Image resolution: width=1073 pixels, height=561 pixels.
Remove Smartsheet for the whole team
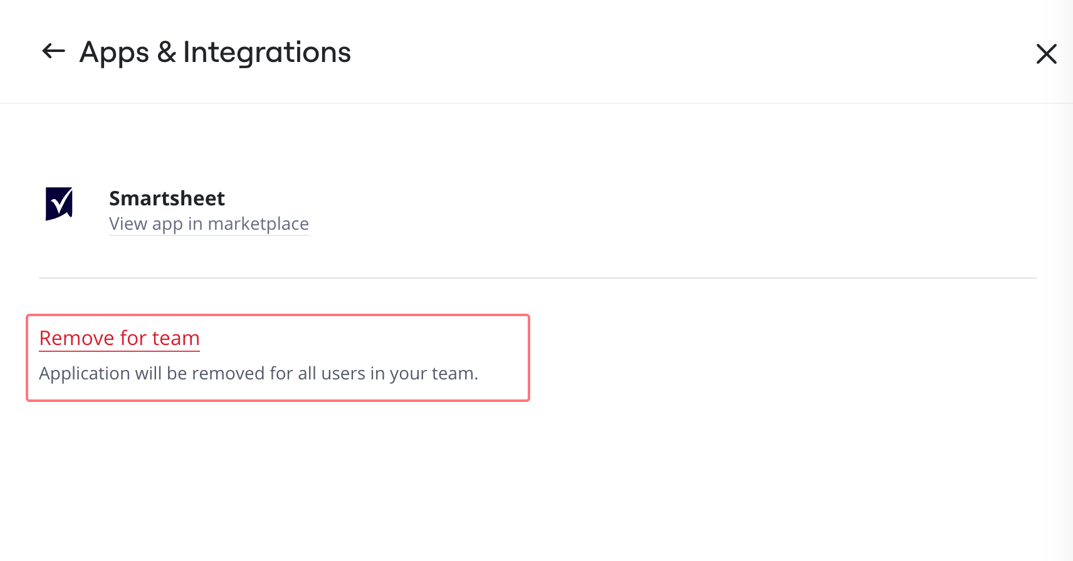(119, 338)
